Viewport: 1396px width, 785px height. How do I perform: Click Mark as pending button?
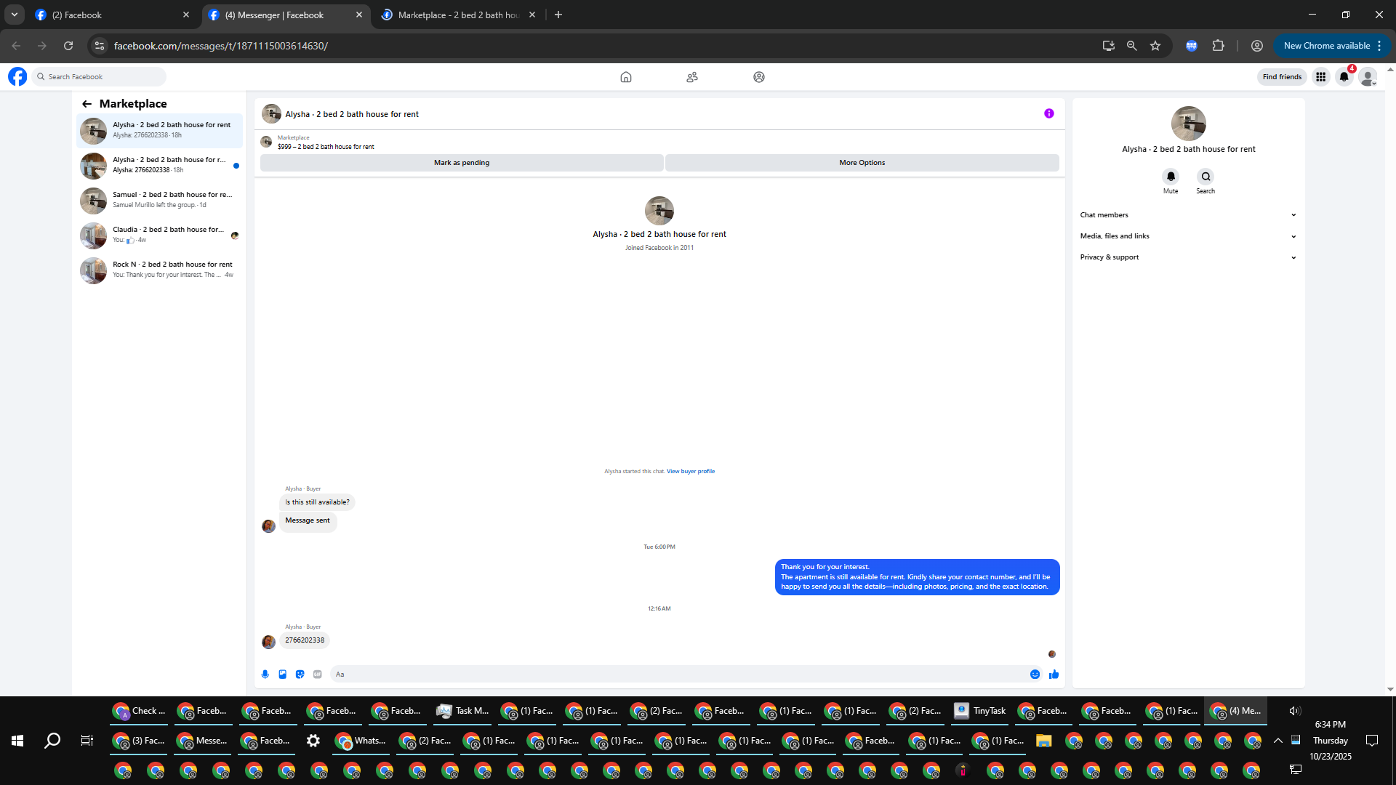pyautogui.click(x=462, y=163)
